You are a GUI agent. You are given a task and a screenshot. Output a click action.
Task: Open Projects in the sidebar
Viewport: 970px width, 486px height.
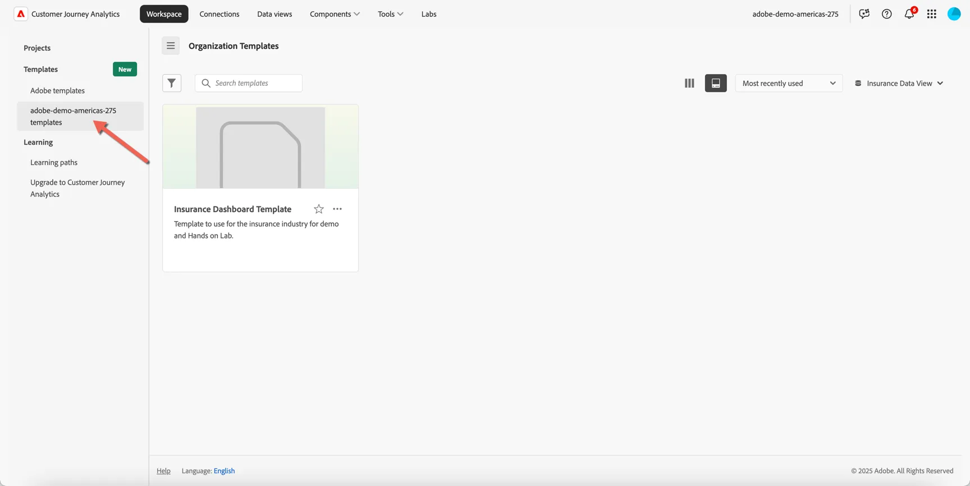[37, 48]
